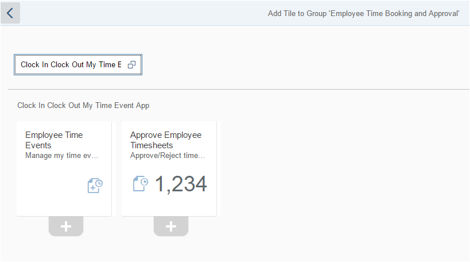Click the 'Clock In Clock Out My Time Event App' heading
470x262 pixels.
83,106
